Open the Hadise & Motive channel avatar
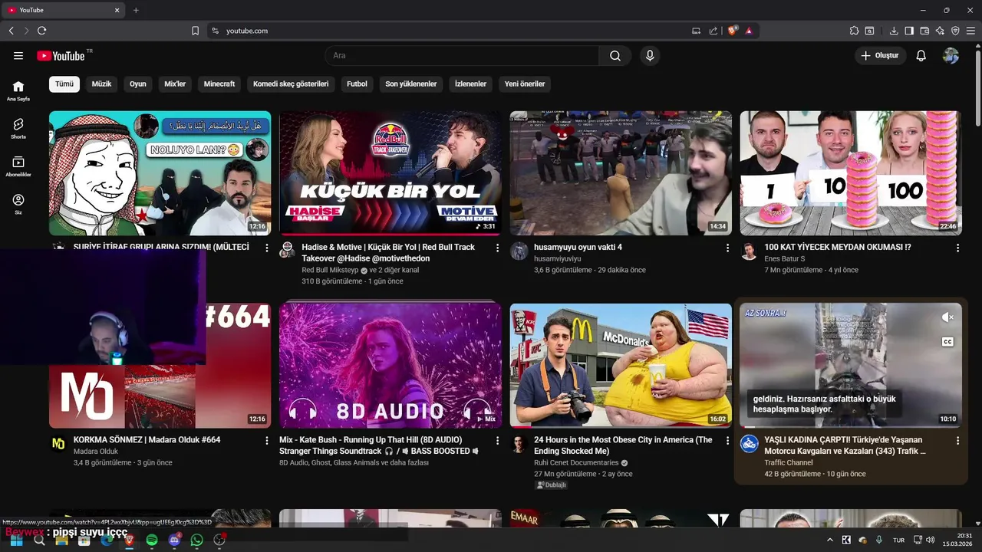The width and height of the screenshot is (982, 552). coord(287,251)
